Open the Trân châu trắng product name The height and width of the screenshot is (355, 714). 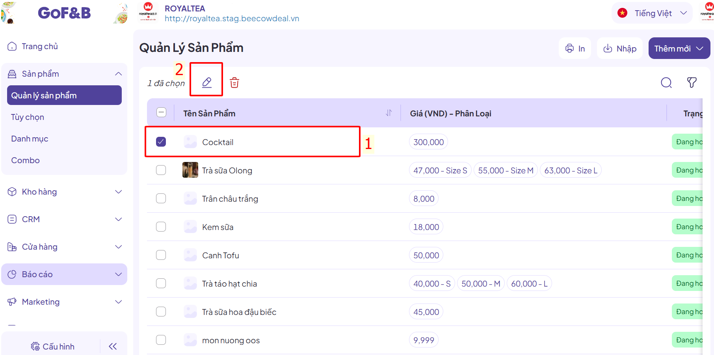[230, 199]
